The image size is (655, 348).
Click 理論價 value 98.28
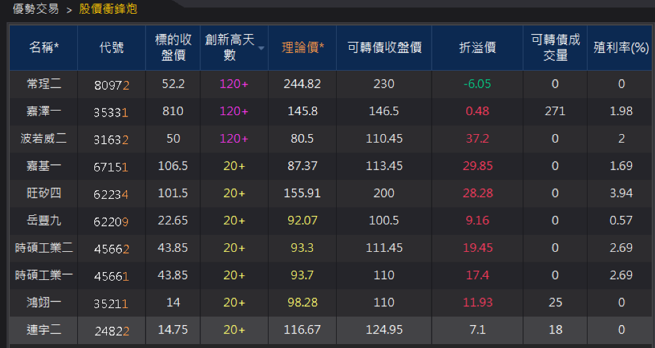pos(303,302)
